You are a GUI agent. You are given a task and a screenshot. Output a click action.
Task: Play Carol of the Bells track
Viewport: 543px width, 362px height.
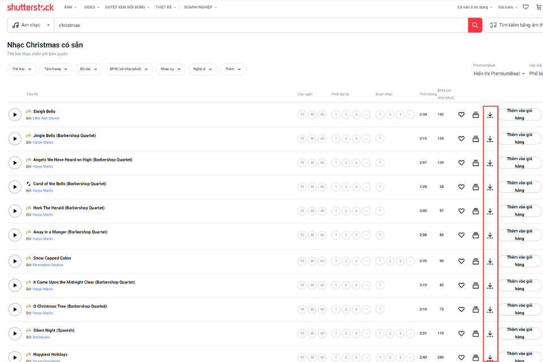tap(15, 187)
